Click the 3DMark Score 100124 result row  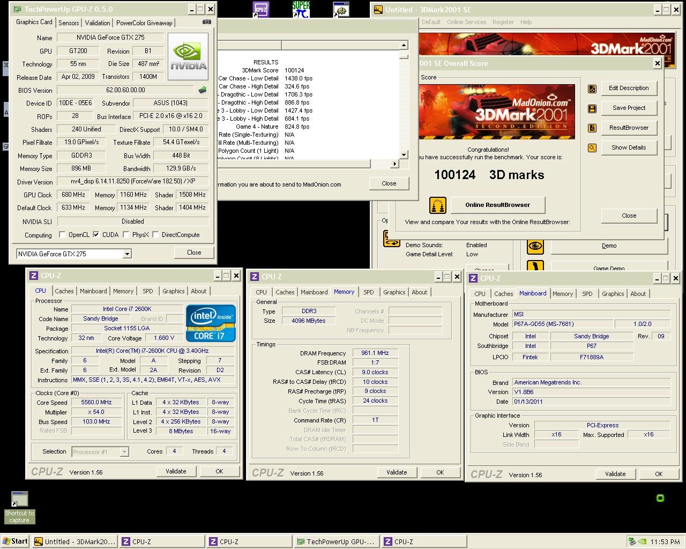click(x=272, y=70)
